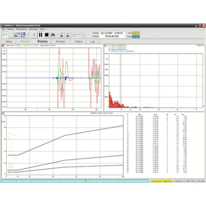
Task: Pause the replay with the Pause button
Action: tap(41, 35)
